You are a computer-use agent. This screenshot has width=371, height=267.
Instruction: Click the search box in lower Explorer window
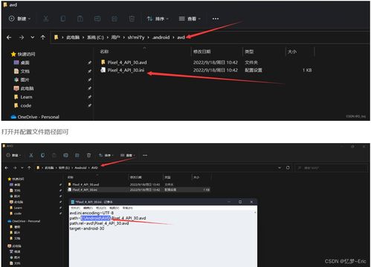coord(331,168)
